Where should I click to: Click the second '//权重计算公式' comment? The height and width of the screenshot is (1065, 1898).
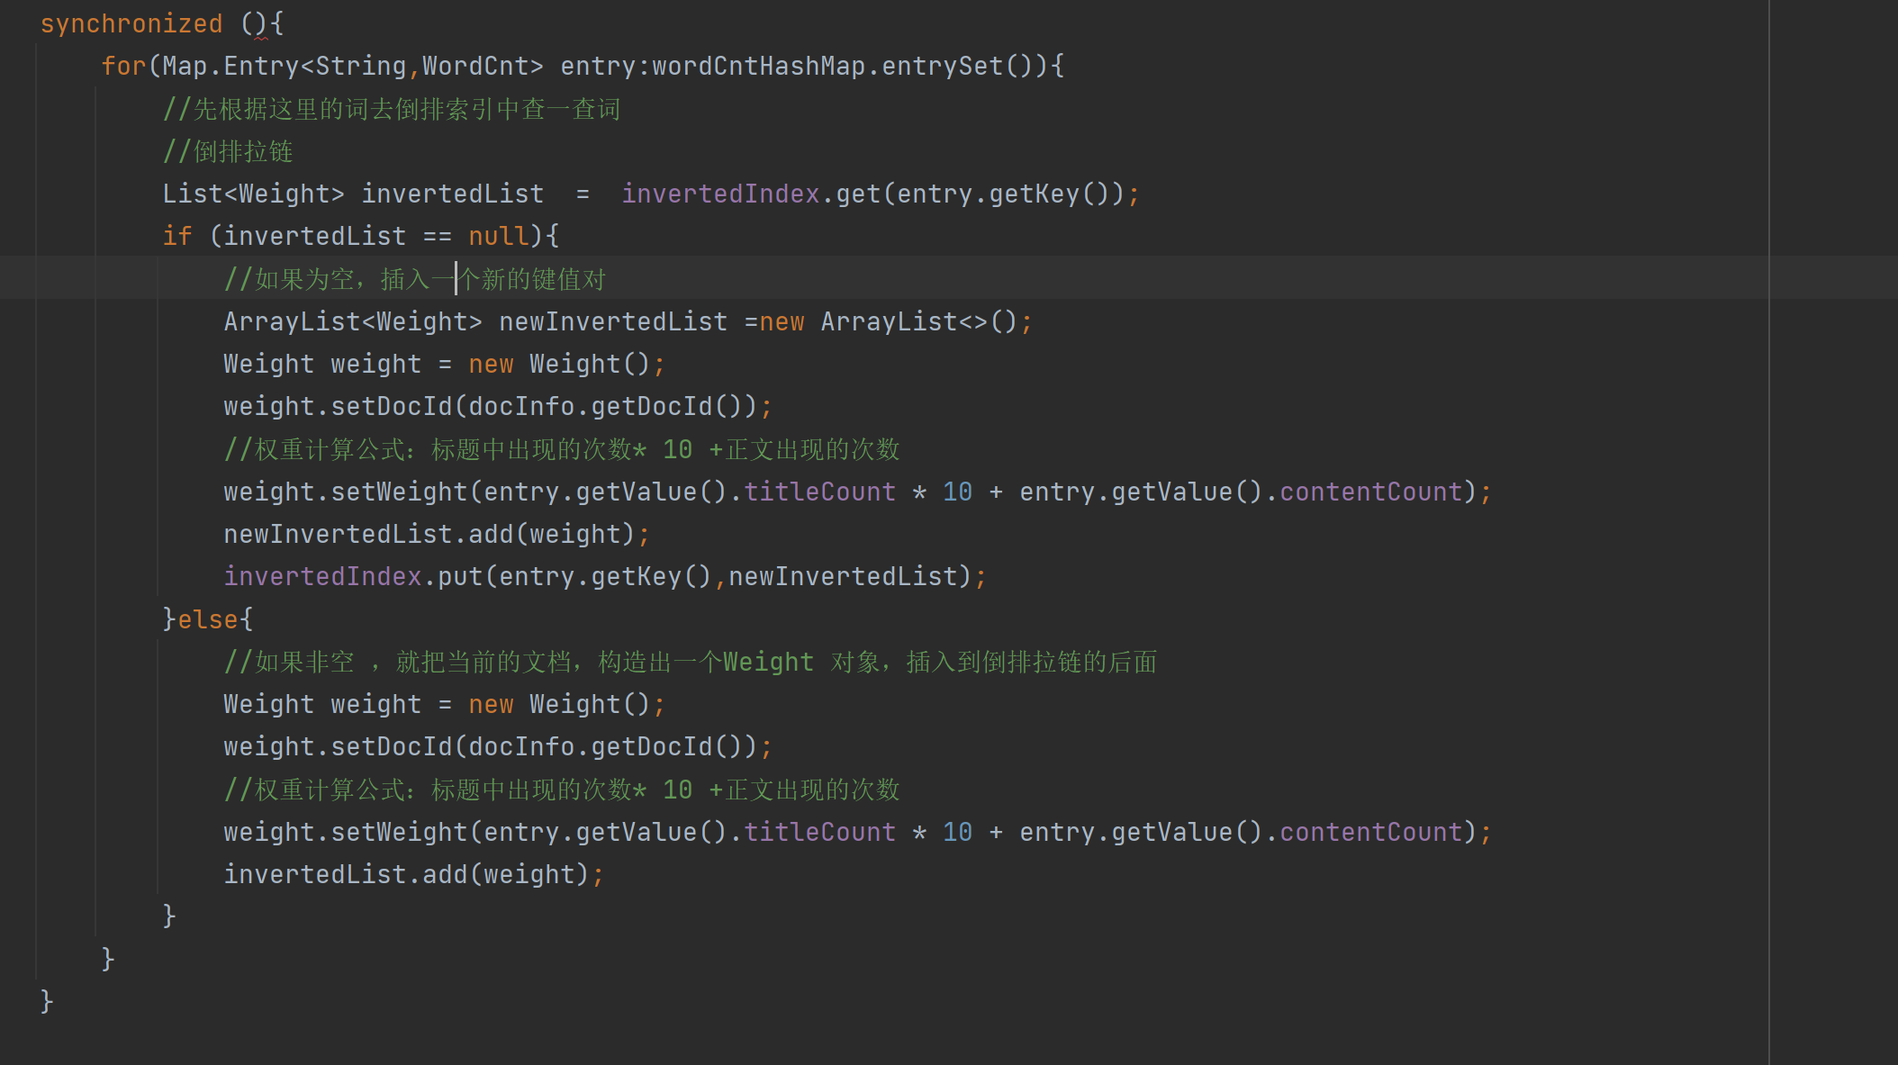pos(562,789)
